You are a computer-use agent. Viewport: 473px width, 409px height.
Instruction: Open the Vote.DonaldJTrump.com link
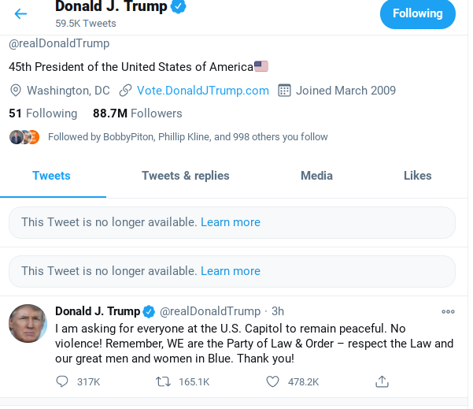click(203, 91)
